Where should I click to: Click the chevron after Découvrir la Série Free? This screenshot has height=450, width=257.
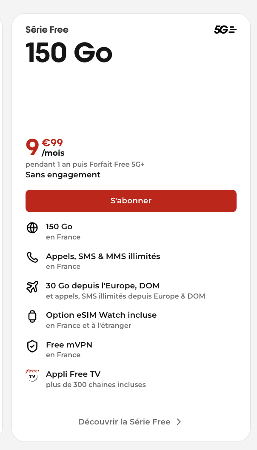click(179, 422)
